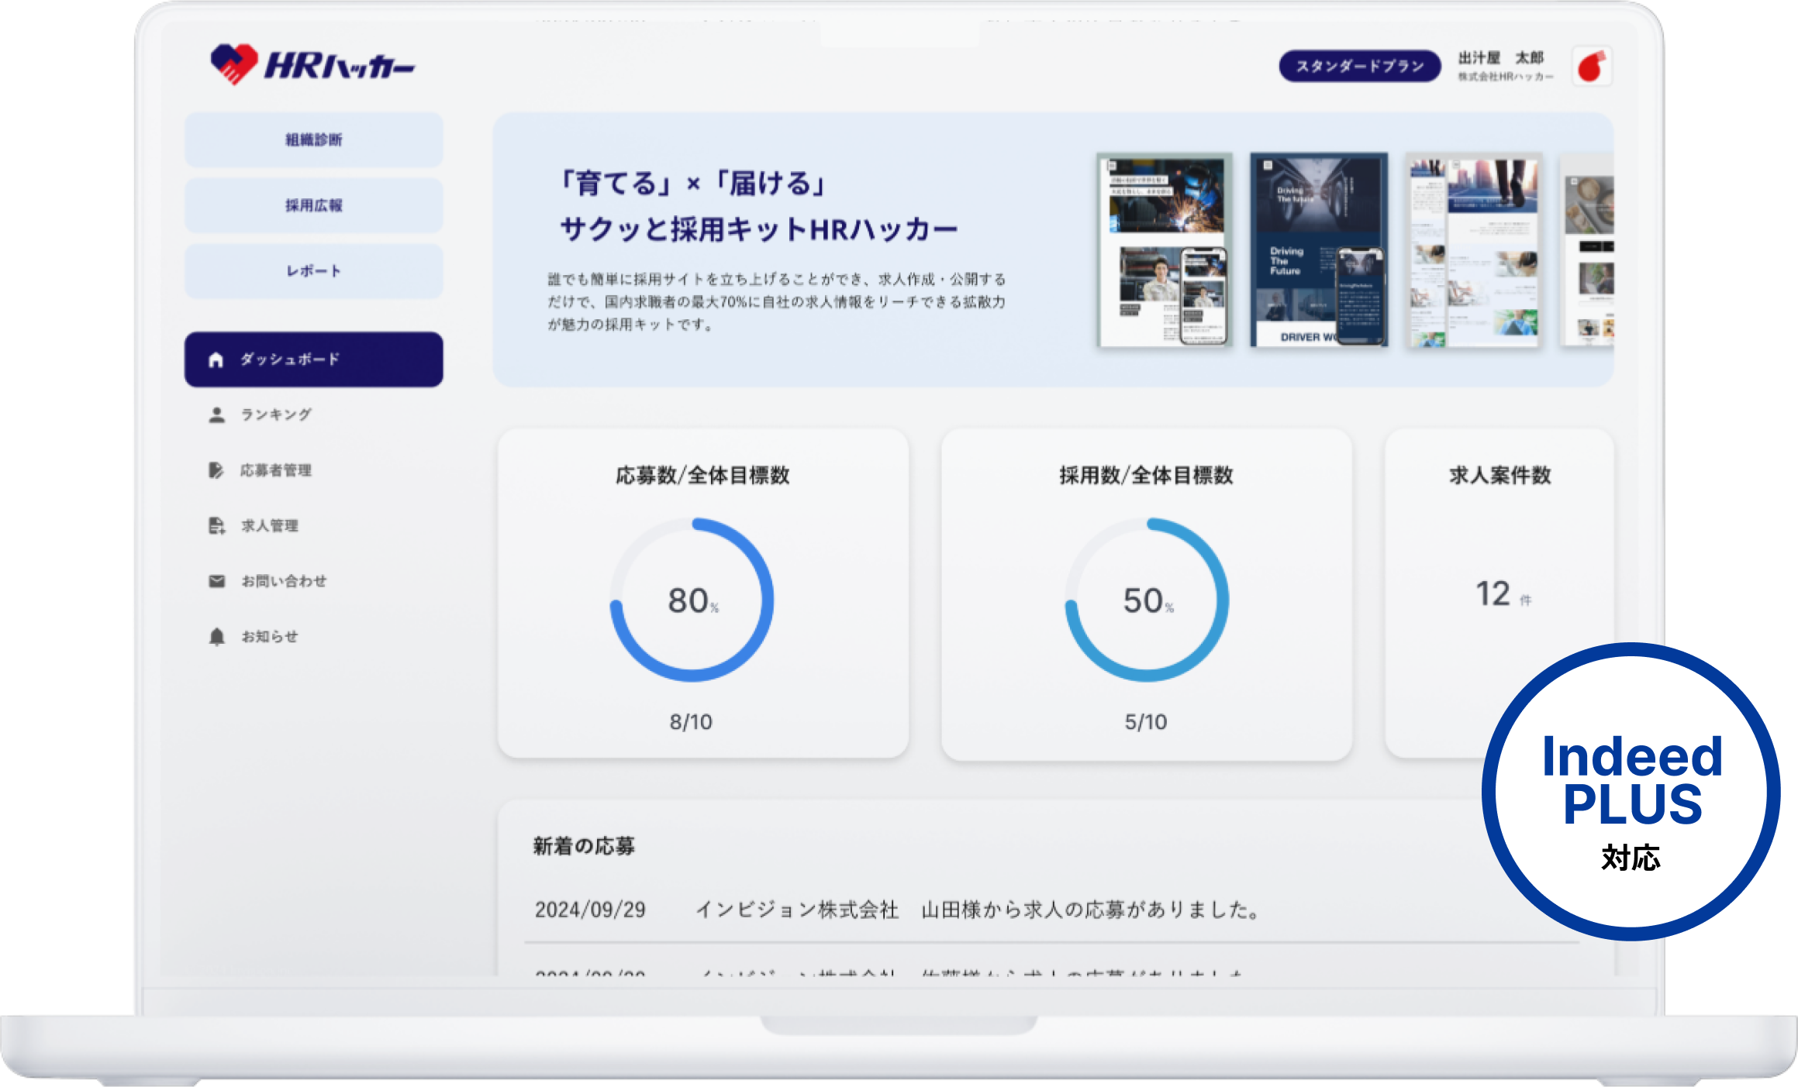This screenshot has width=1798, height=1087.
Task: Open the welding site template thumbnail
Action: 1165,250
